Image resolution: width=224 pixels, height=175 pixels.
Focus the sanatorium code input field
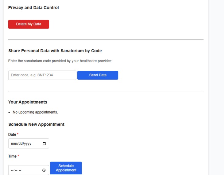tap(42, 75)
